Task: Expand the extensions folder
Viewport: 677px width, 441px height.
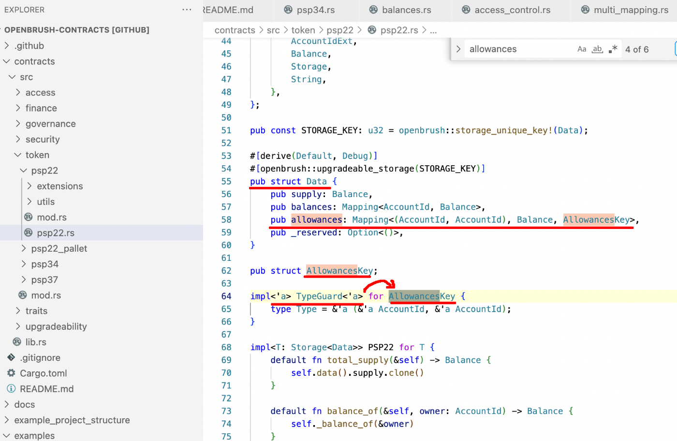Action: (29, 186)
